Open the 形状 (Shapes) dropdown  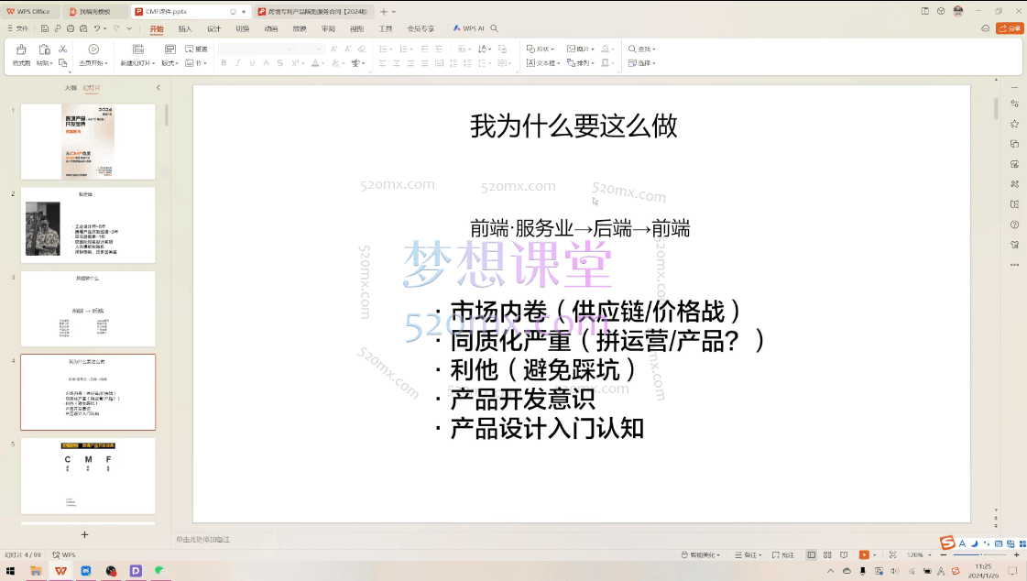point(538,48)
